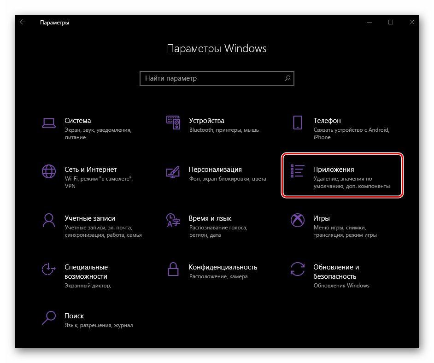The image size is (434, 363).
Task: Click description 'Экранный диктор'
Action: point(88,285)
